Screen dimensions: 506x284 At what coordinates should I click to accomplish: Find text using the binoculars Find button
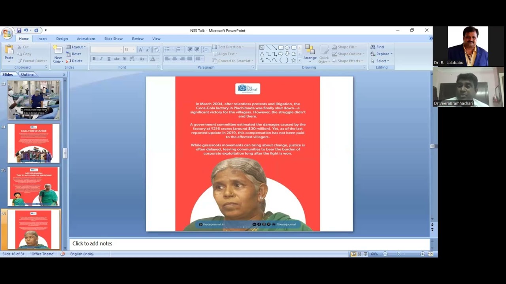pyautogui.click(x=377, y=47)
